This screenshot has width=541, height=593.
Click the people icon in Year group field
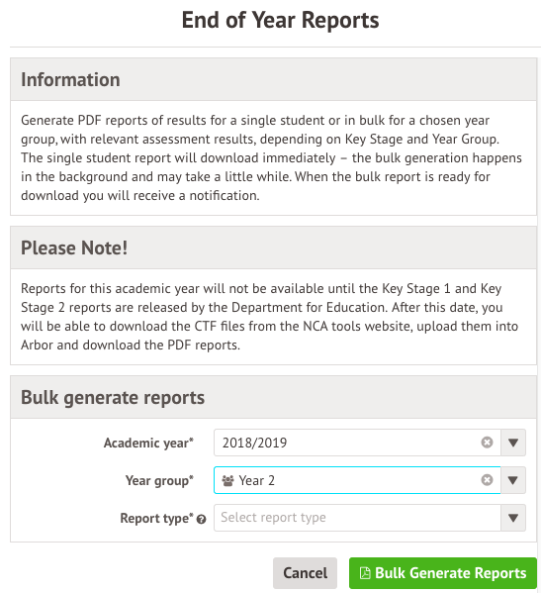227,481
